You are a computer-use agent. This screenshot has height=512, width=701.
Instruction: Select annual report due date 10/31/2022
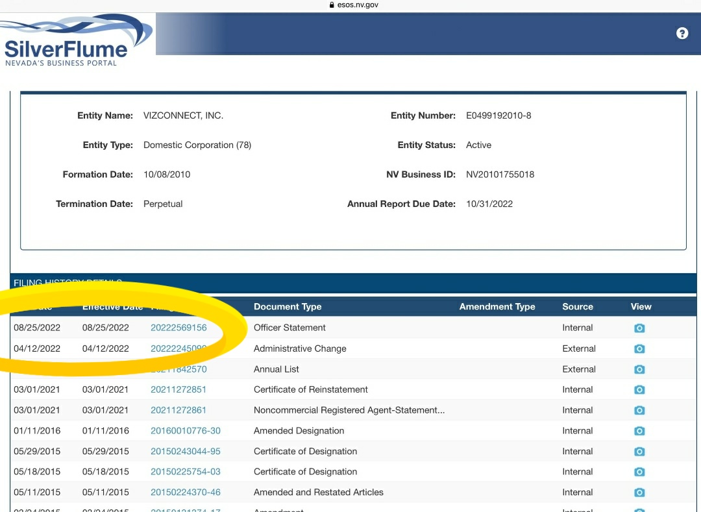(489, 204)
